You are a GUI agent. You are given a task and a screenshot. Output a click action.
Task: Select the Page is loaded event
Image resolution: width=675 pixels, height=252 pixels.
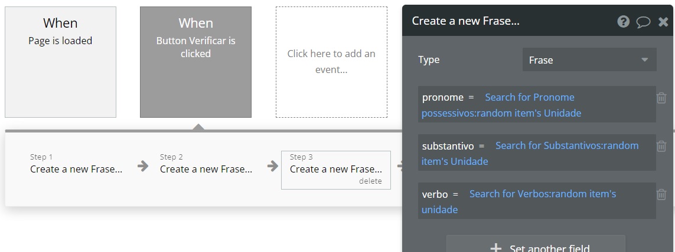pos(60,62)
